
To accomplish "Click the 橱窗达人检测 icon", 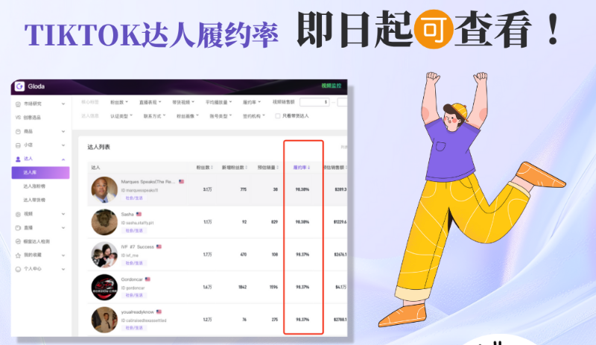I will [x=18, y=241].
